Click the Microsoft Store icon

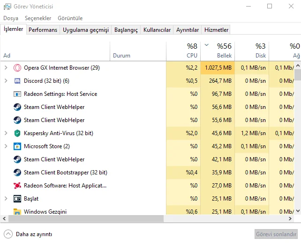[17, 146]
